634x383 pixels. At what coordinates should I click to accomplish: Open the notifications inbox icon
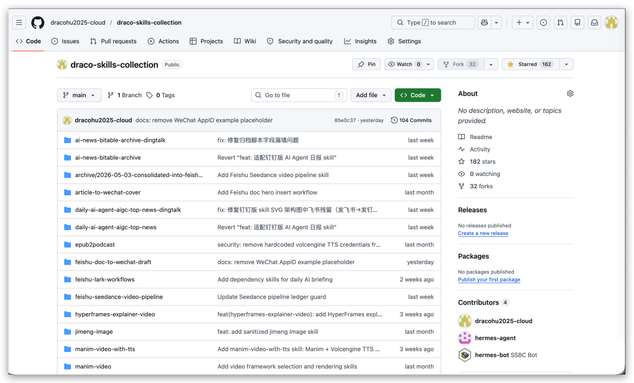594,23
